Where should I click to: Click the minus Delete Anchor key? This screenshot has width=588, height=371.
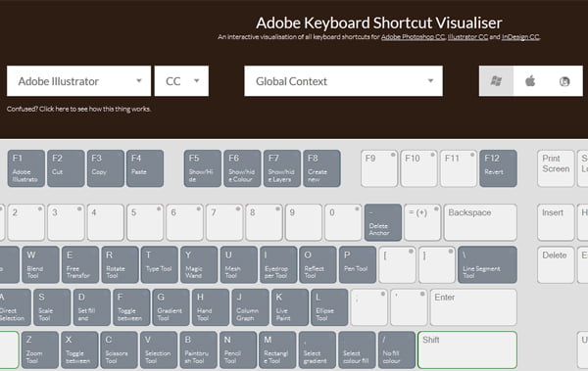[x=383, y=222]
